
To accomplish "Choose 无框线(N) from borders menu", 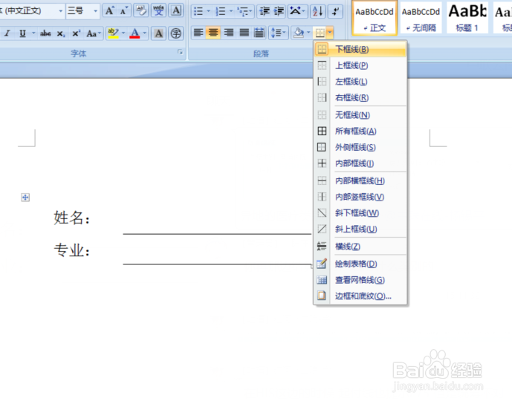I will (360, 115).
